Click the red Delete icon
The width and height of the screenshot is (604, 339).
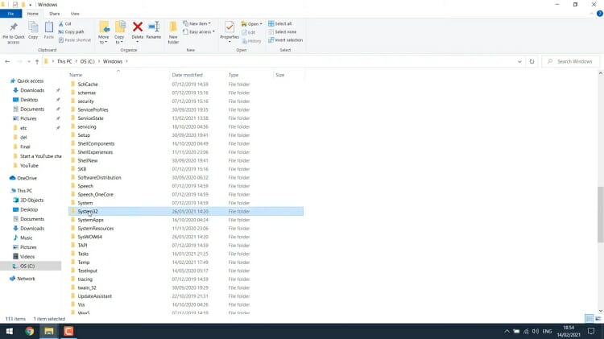(x=138, y=27)
